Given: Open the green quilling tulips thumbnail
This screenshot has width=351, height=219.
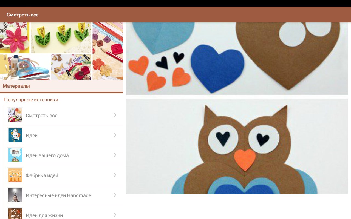Looking at the screenshot, I should click(x=61, y=38).
